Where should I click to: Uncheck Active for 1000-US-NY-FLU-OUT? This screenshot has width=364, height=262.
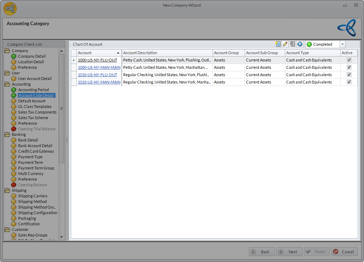(349, 60)
